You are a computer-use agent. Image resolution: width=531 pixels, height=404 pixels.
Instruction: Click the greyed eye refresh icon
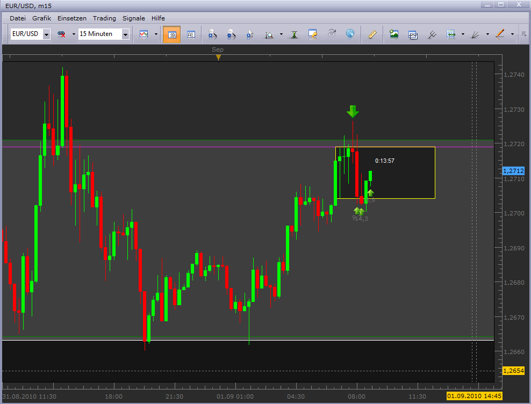coord(332,33)
